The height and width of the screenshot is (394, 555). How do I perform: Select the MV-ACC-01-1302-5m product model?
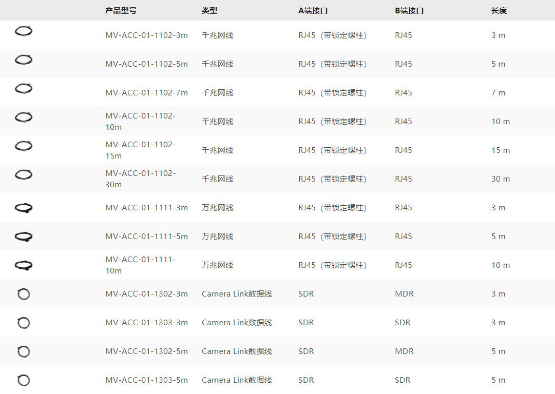(146, 351)
